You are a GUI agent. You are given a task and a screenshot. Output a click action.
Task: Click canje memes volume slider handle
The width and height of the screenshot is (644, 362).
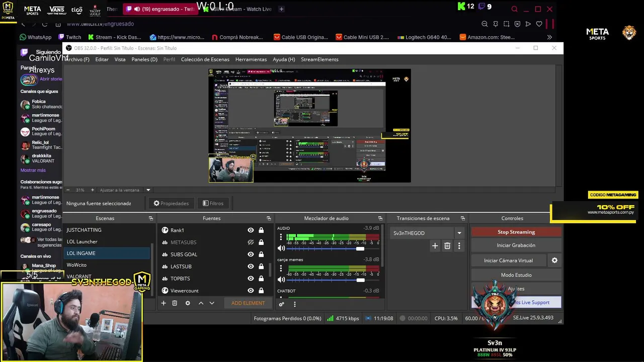point(360,280)
